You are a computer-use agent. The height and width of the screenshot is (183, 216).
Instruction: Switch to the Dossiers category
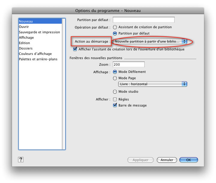[x=26, y=48]
